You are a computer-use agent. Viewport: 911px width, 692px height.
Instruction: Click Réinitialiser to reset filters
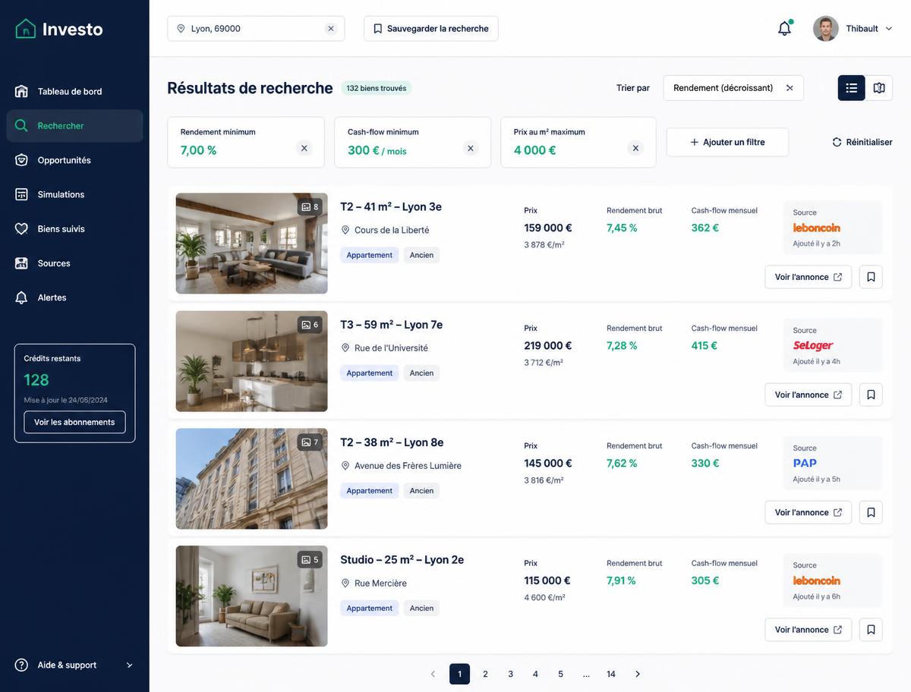click(x=862, y=142)
